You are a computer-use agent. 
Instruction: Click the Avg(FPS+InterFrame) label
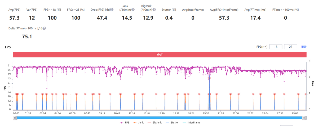click(224, 10)
